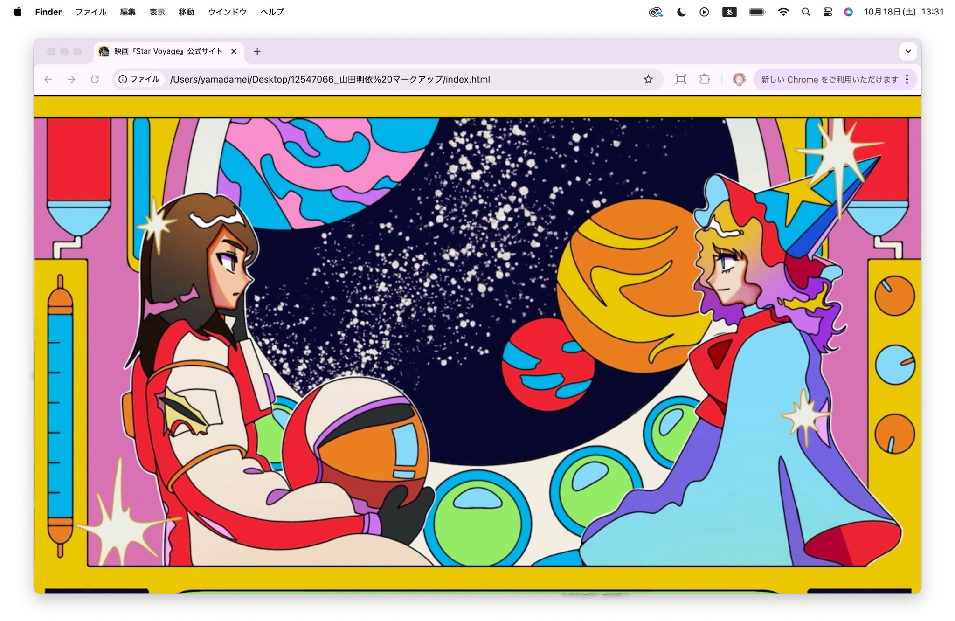Click the play circle menu bar icon
Screen dimensions: 955x621
[x=704, y=12]
